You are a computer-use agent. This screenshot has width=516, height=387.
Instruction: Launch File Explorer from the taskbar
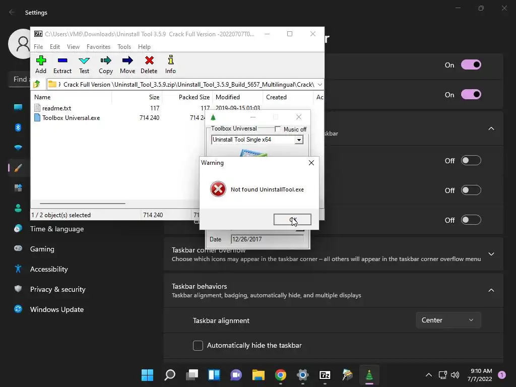pos(259,375)
